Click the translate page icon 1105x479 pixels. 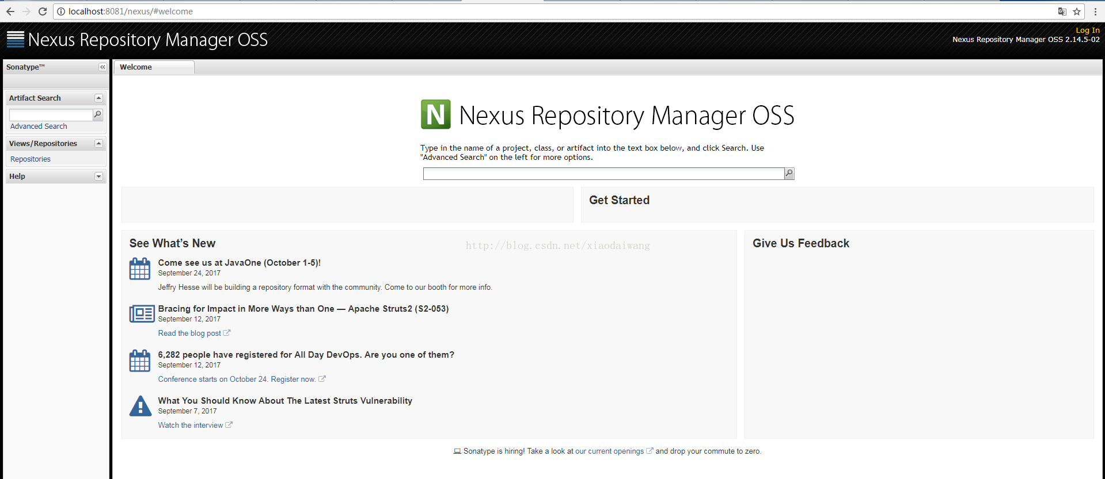(1062, 12)
